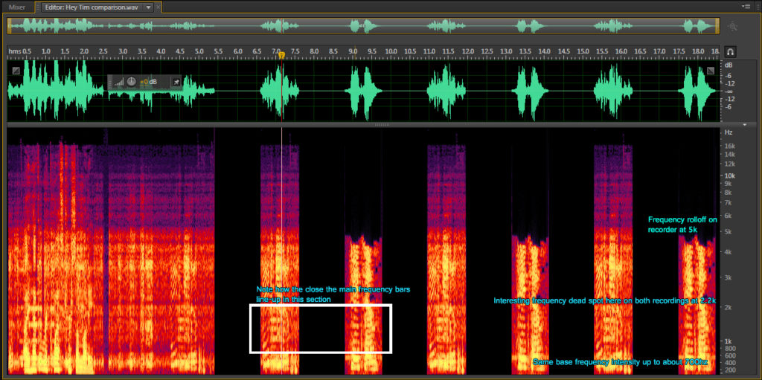The height and width of the screenshot is (380, 762).
Task: Open the Editor file dropdown arrow
Action: pyautogui.click(x=149, y=7)
